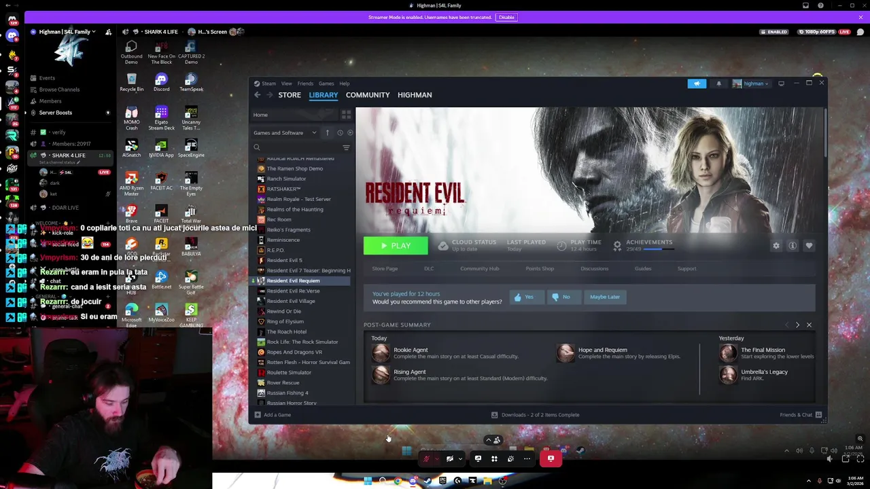Screen dimensions: 870x489
Task: Click the achievements progress bar
Action: pyautogui.click(x=659, y=250)
